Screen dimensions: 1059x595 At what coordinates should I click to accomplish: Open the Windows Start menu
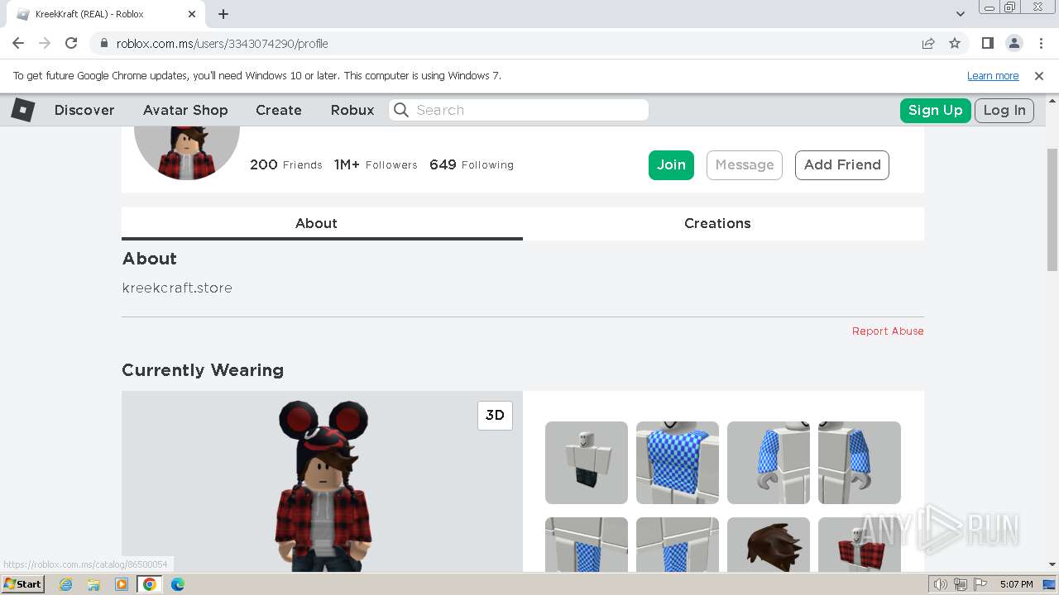click(x=23, y=584)
